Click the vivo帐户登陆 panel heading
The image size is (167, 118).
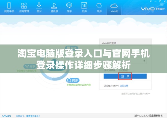click(109, 43)
